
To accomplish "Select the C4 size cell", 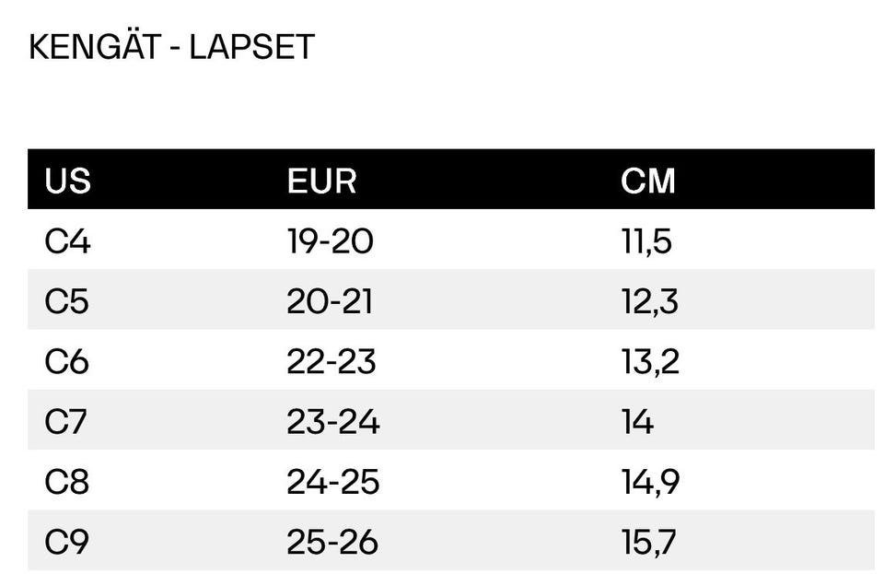I will point(68,241).
